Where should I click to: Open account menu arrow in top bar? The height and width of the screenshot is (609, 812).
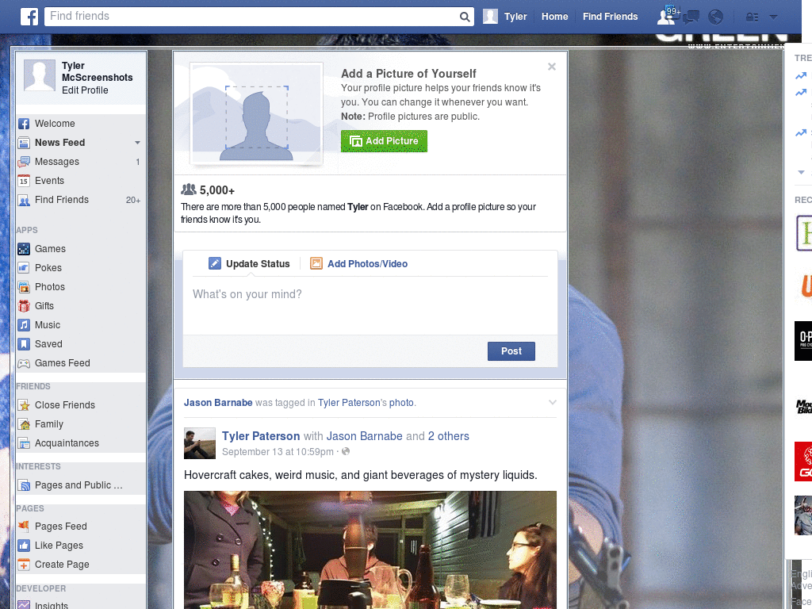pyautogui.click(x=773, y=17)
